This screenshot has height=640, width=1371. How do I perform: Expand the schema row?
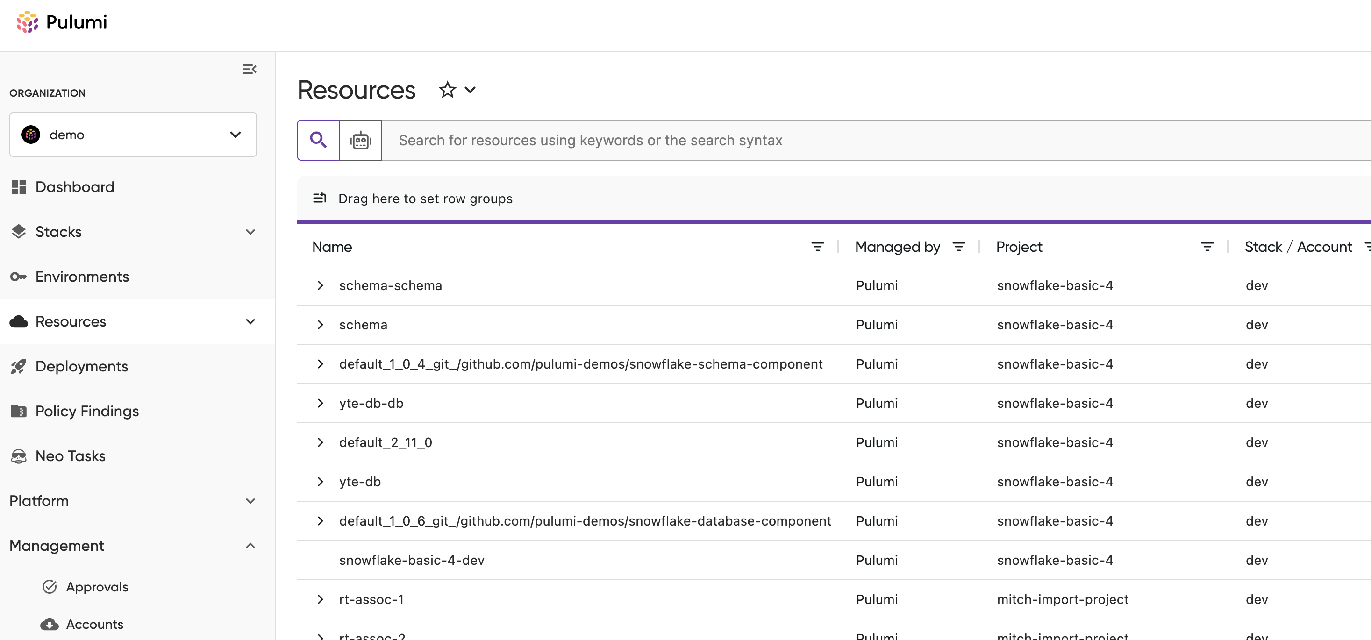tap(321, 325)
